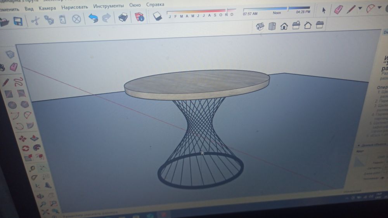Open the Камера menu

[x=47, y=8]
